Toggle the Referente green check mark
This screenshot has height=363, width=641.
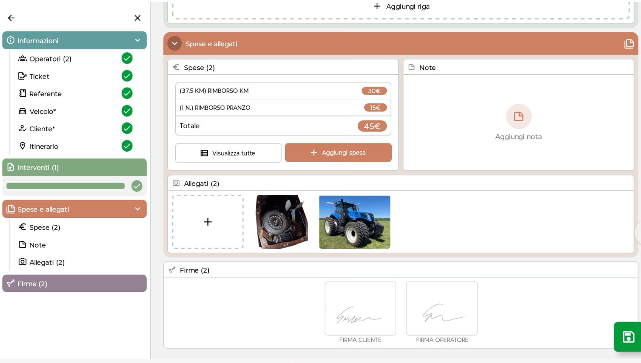point(127,93)
